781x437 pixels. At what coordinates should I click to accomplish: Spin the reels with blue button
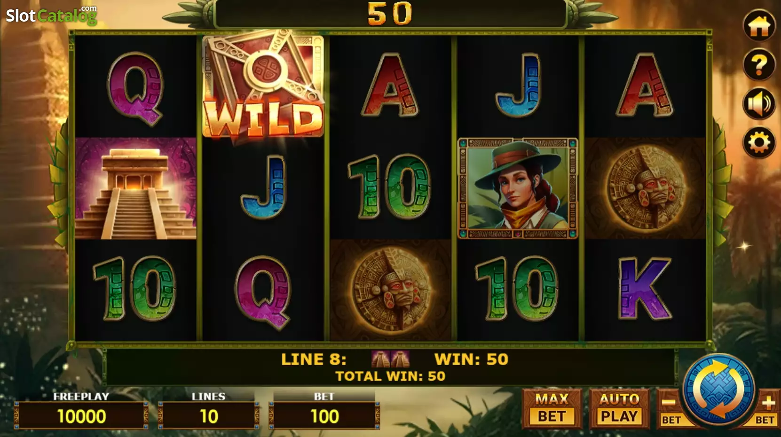[x=718, y=390]
